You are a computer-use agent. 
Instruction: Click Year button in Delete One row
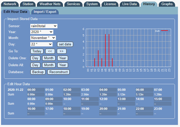coord(63,58)
